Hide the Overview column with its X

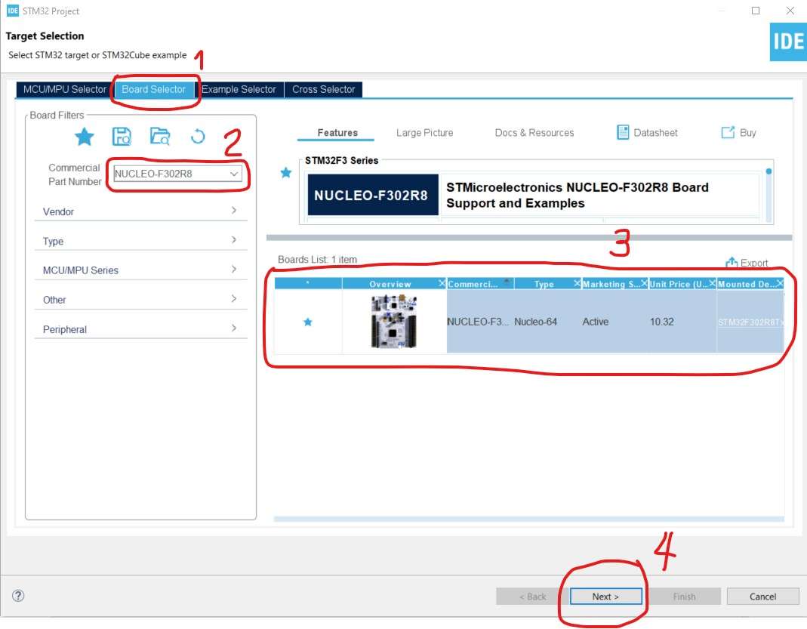[x=442, y=283]
